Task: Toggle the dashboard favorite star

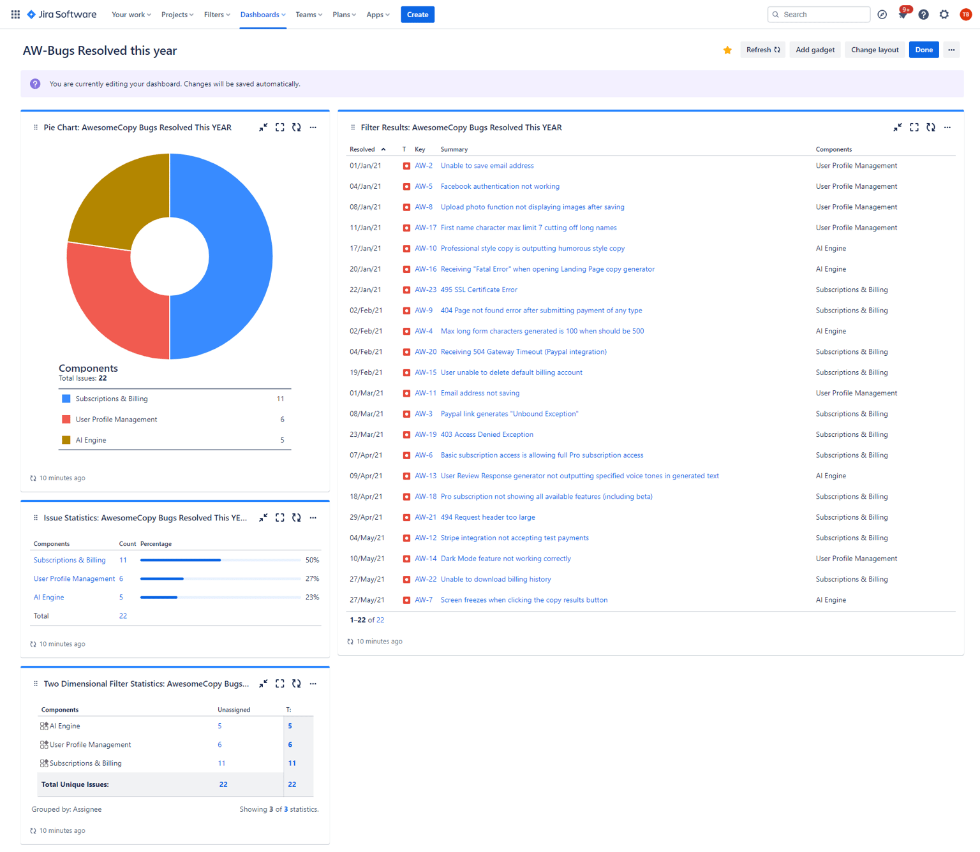Action: tap(727, 50)
